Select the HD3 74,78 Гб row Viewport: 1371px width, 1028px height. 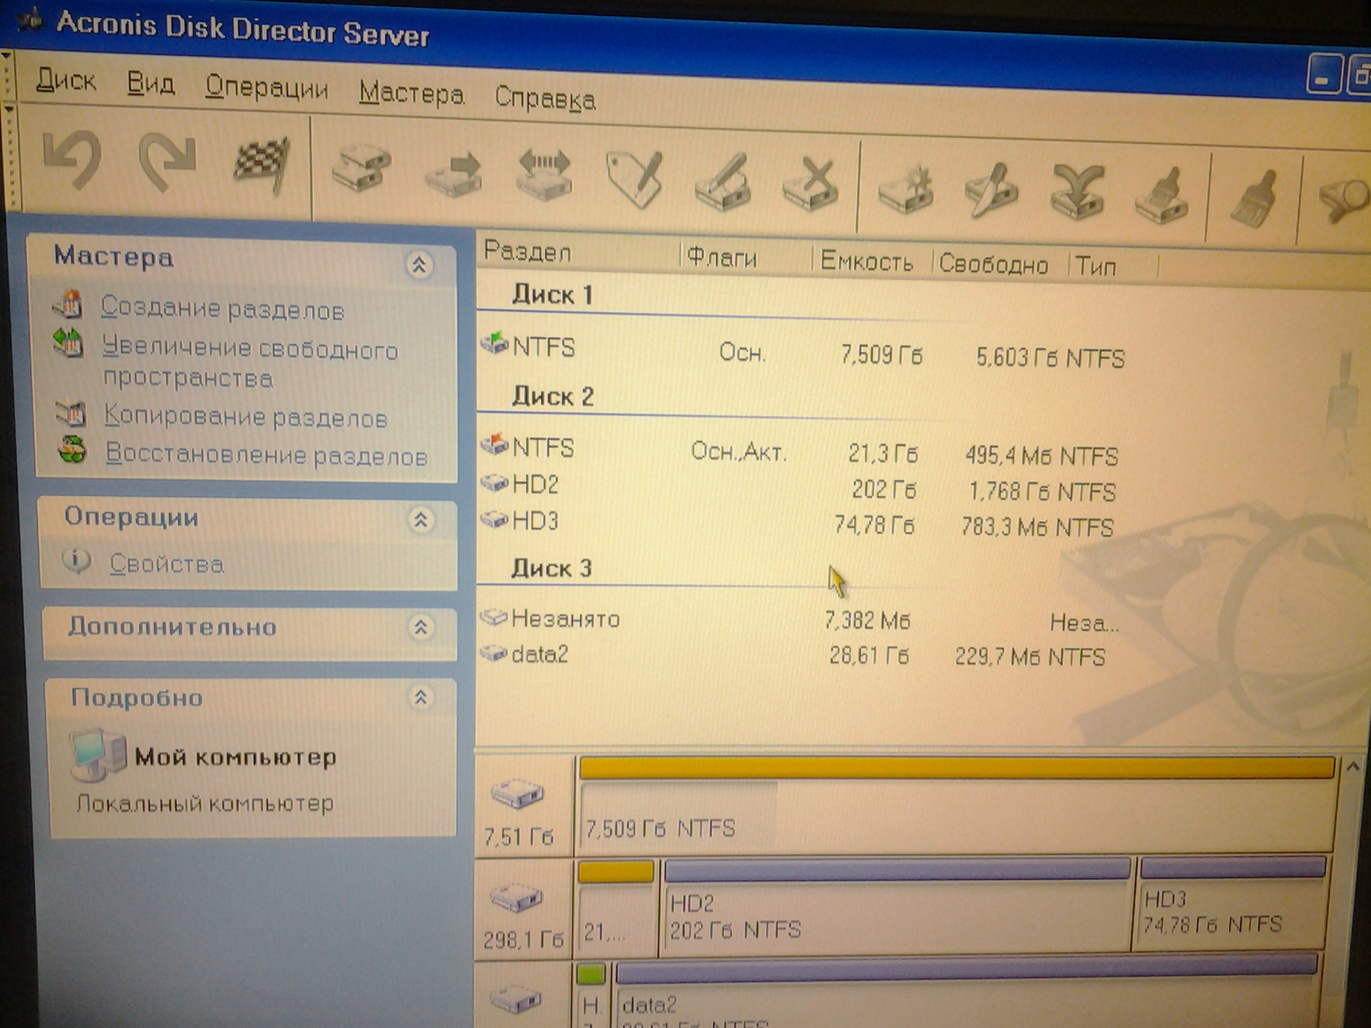798,523
